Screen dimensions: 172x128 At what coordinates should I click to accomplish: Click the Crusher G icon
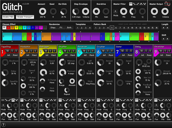click(x=112, y=51)
